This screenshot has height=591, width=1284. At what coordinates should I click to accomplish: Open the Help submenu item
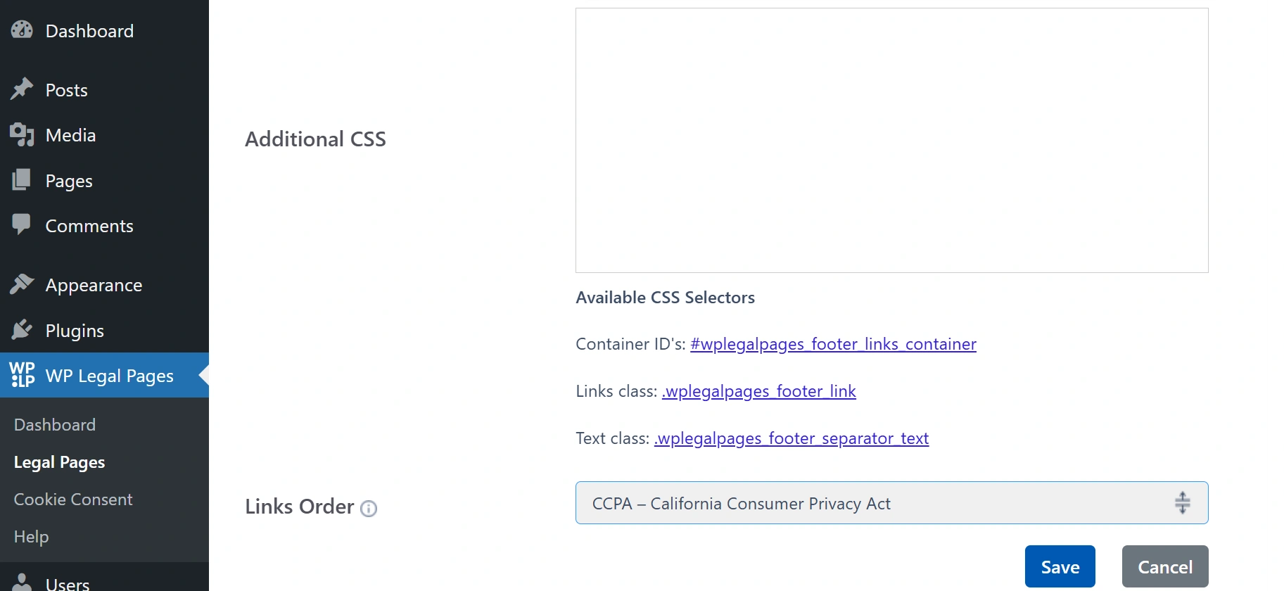tap(30, 537)
